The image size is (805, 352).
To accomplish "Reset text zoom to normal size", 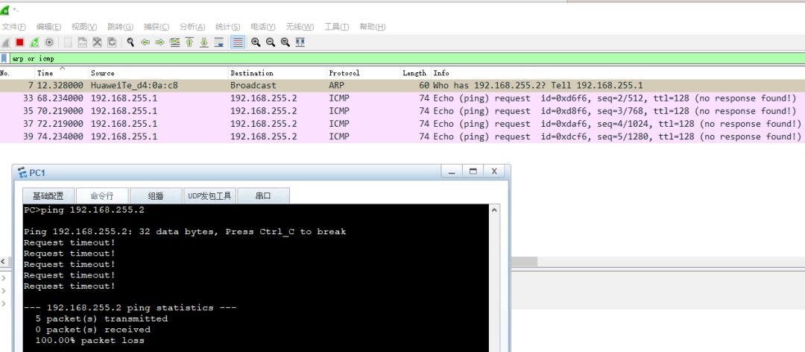I will [285, 43].
